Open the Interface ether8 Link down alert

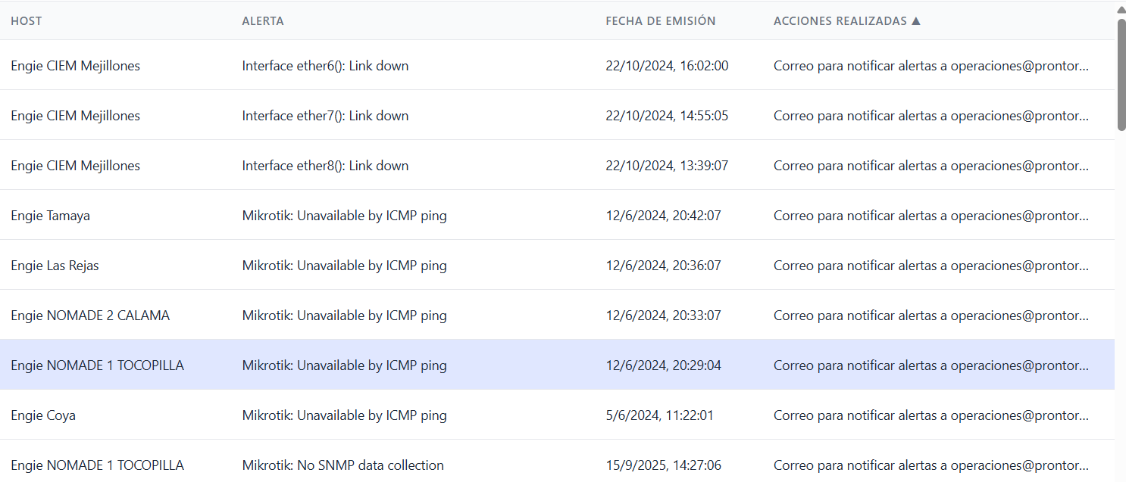pos(325,166)
